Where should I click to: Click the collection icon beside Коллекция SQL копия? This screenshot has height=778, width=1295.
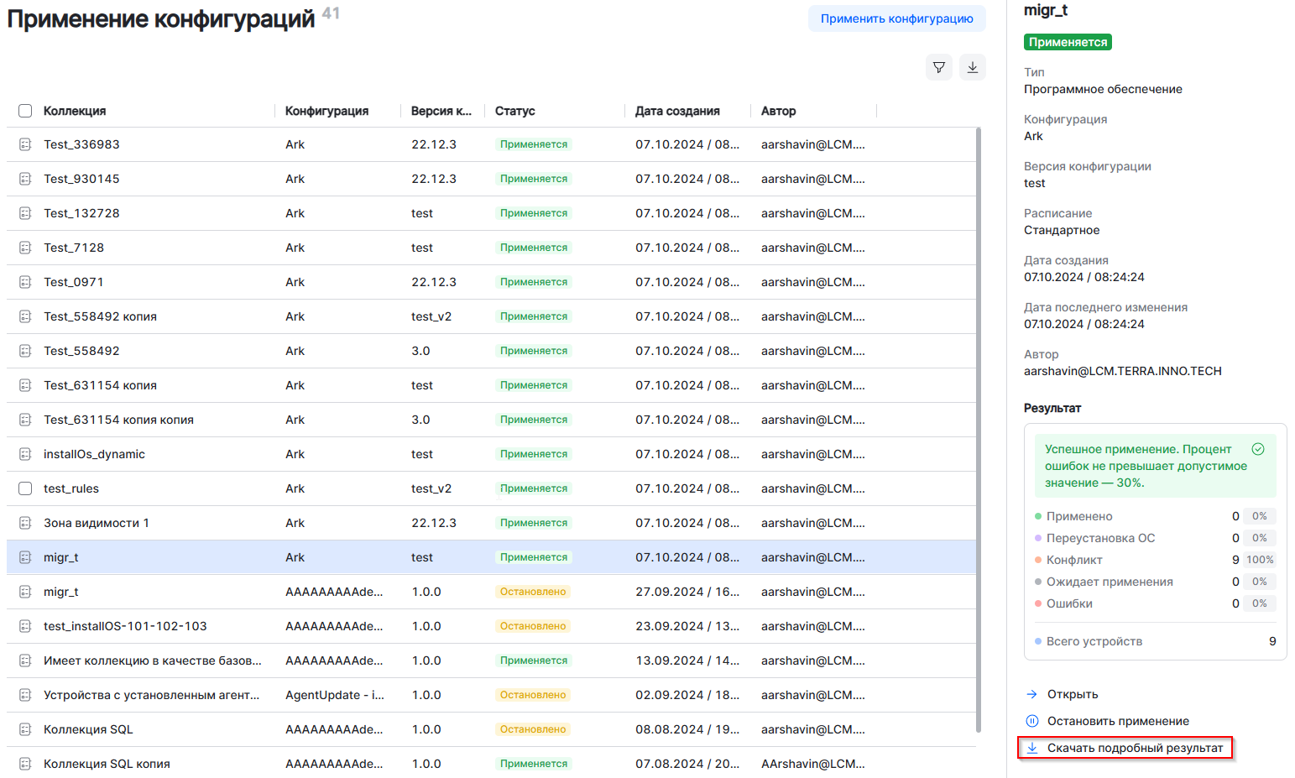[25, 764]
